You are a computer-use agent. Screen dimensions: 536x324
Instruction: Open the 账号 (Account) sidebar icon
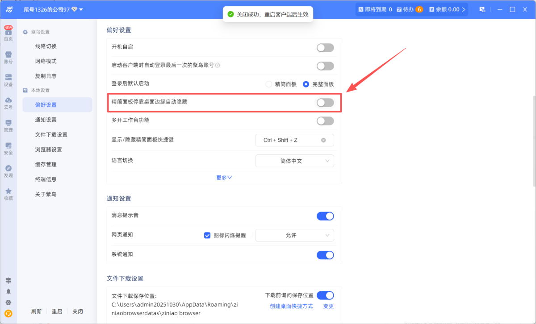8,57
